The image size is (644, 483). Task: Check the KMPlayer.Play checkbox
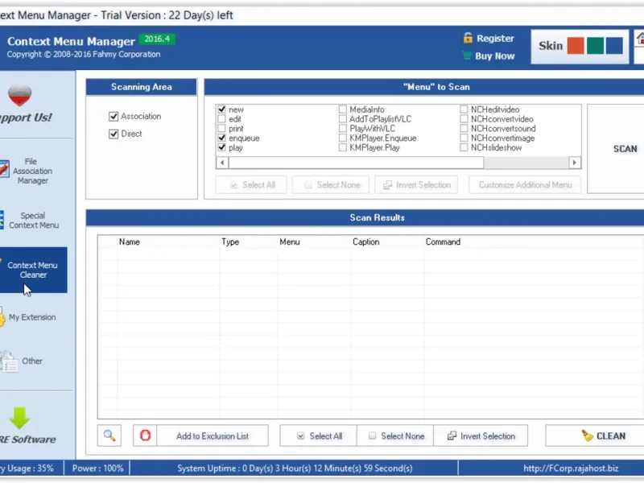[x=343, y=147]
